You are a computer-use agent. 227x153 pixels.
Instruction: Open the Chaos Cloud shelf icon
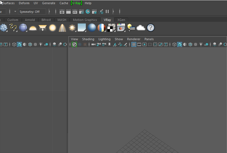coord(141,28)
